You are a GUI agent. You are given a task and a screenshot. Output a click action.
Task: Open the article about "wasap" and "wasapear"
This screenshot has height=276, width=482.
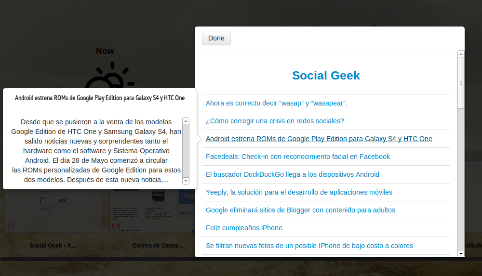[276, 103]
